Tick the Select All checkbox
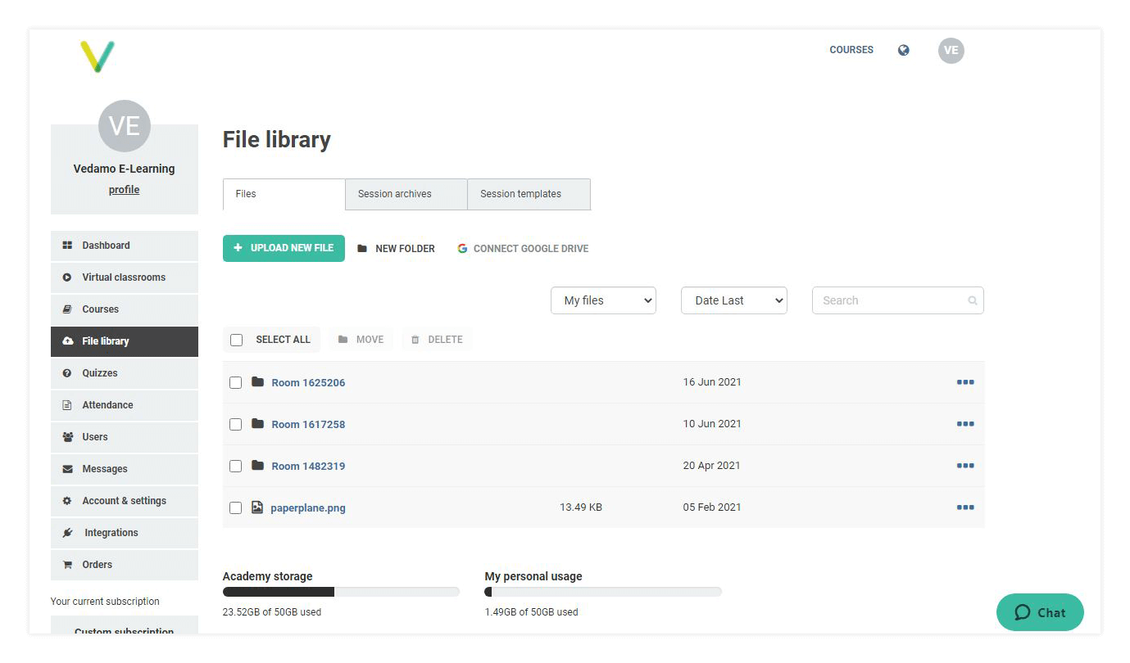This screenshot has height=663, width=1130. (237, 340)
